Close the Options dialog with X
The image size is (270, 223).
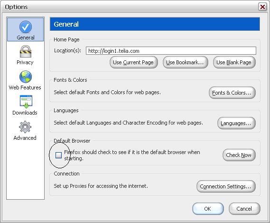262,7
